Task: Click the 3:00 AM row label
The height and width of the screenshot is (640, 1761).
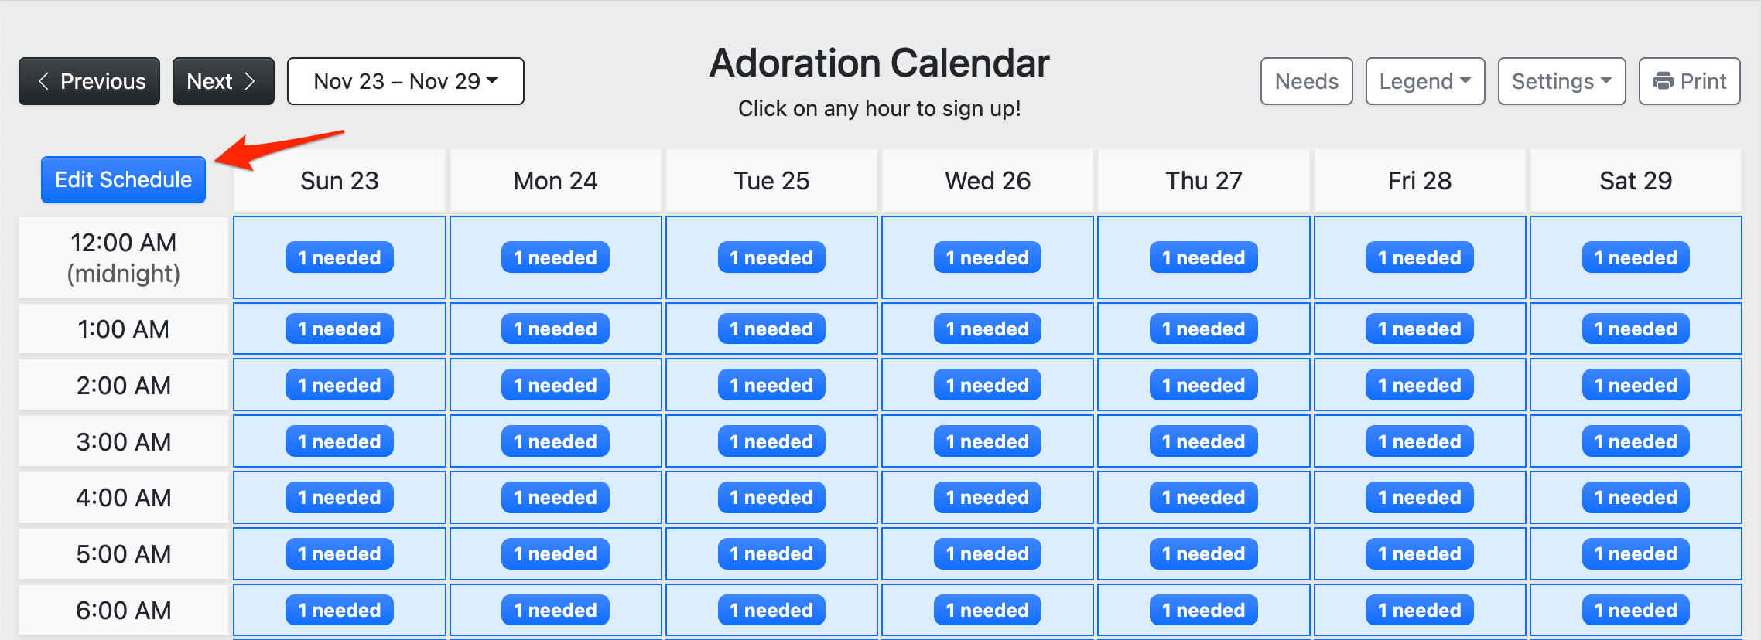Action: (x=123, y=441)
